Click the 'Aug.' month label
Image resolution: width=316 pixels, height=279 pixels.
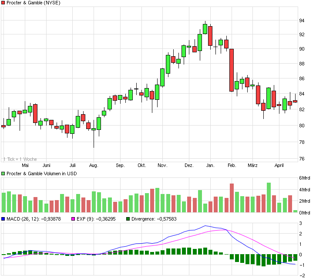click(x=94, y=166)
